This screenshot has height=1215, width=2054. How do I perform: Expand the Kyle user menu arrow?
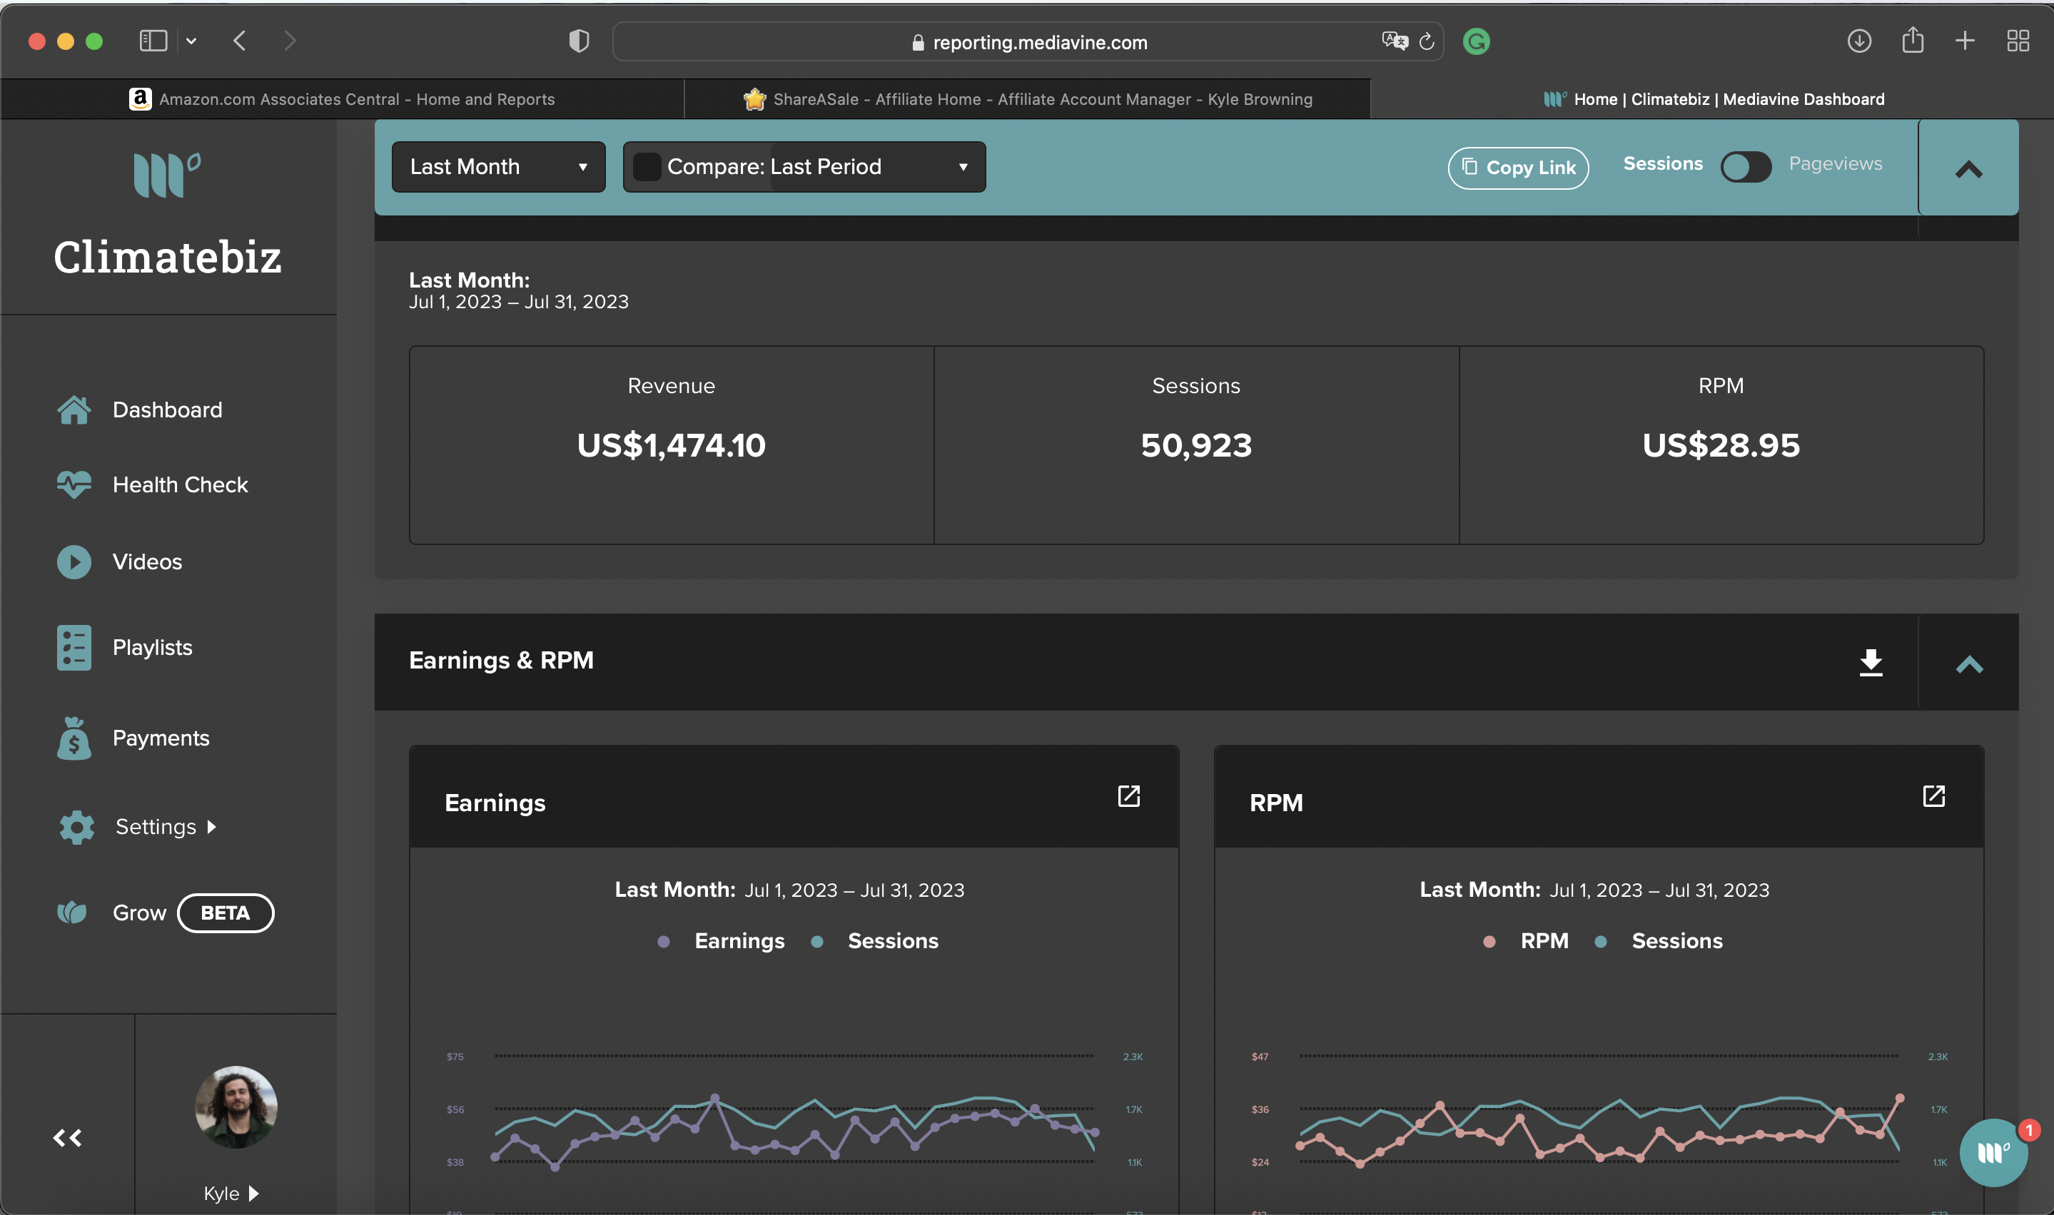coord(253,1193)
